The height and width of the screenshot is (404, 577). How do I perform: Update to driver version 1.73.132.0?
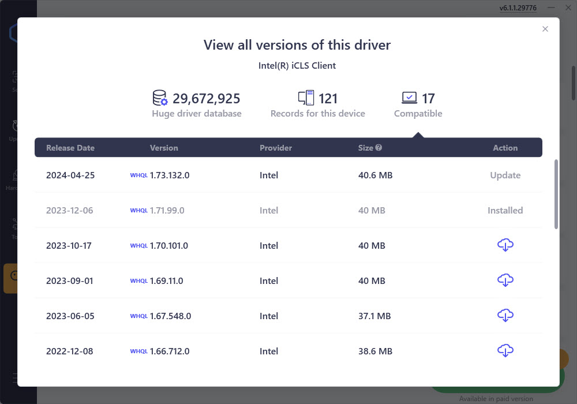tap(505, 175)
